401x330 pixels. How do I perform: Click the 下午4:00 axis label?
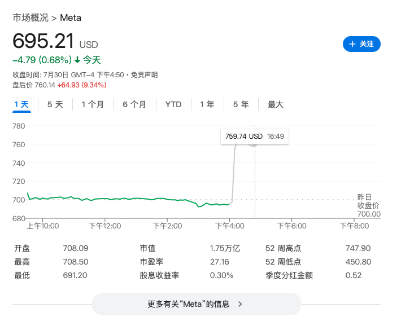230,226
